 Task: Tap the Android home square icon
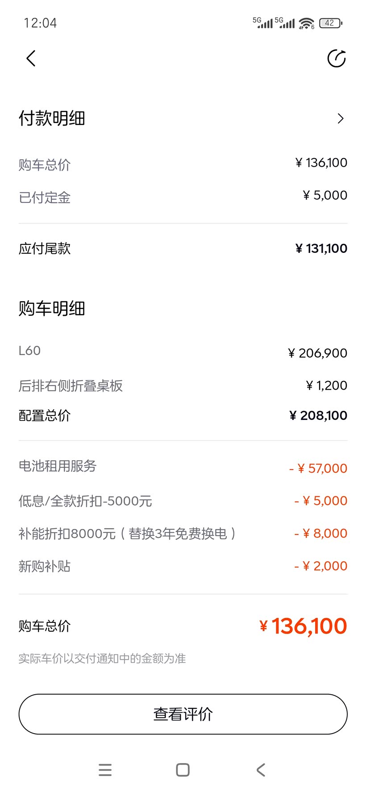183,770
